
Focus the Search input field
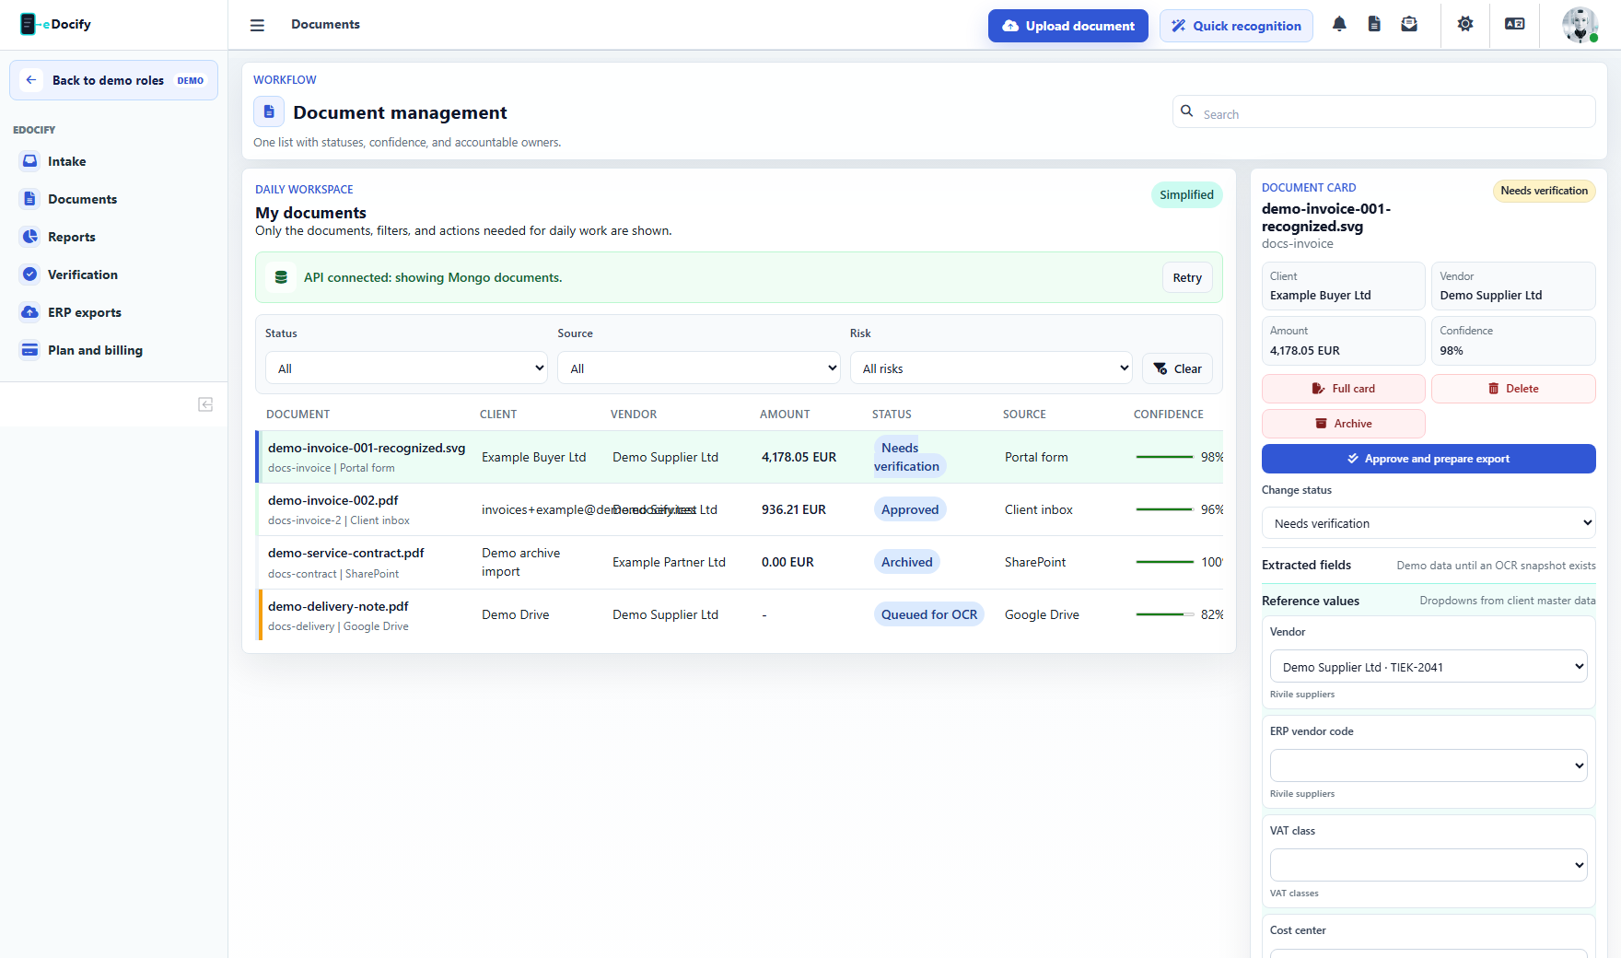tap(1384, 111)
